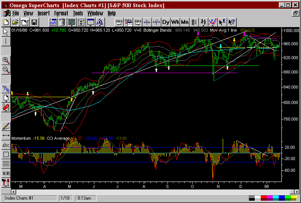This screenshot has height=203, width=301.
Task: Restore the inner chart window button
Action: tap(295, 13)
